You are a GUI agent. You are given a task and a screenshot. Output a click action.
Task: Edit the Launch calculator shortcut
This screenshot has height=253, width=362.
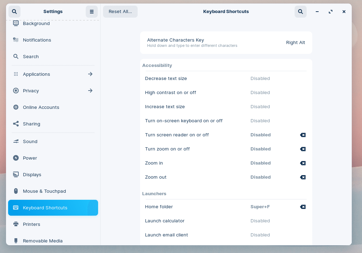click(x=225, y=221)
